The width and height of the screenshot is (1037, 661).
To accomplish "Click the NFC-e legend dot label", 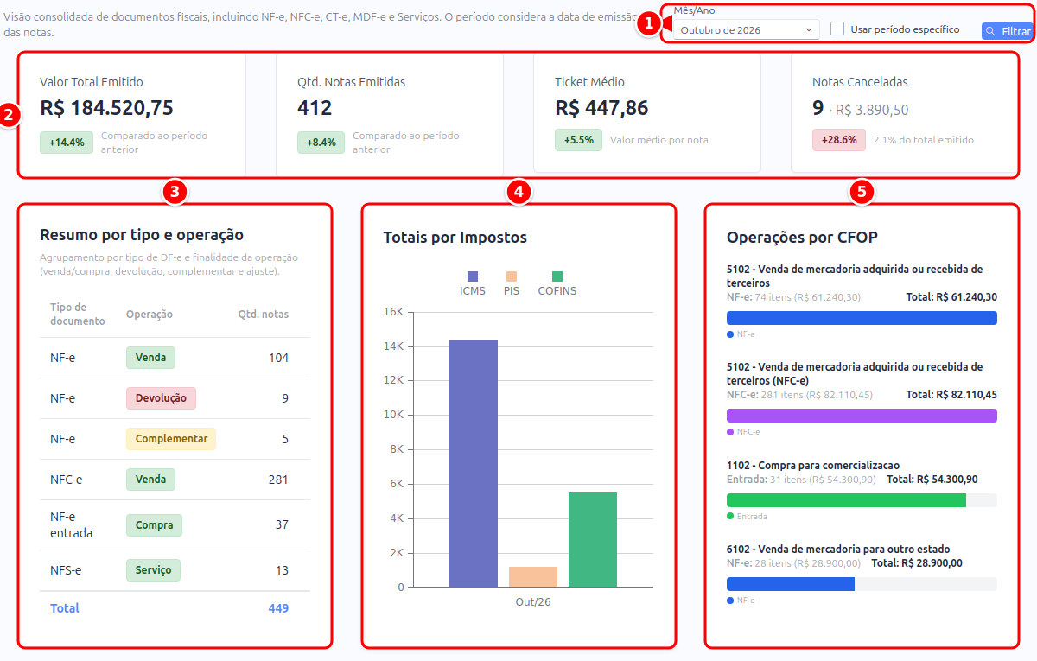I will (x=748, y=432).
